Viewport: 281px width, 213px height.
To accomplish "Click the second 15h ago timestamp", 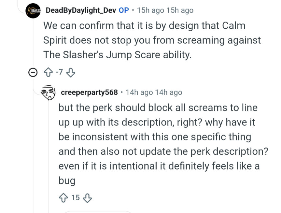I will pos(180,10).
